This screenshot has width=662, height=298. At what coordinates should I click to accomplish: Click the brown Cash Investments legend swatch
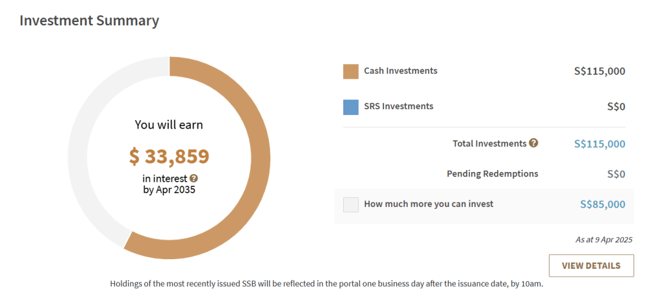tap(350, 71)
